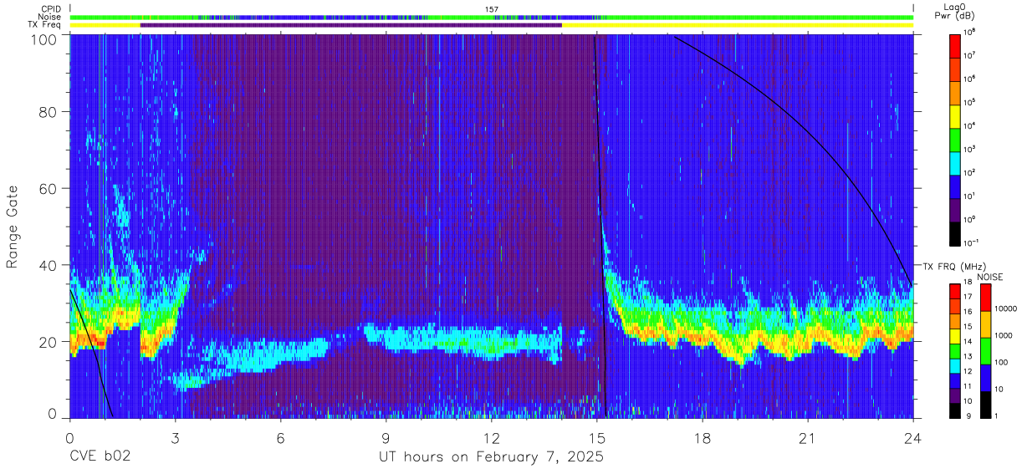Click the Noise label above the plot
Image resolution: width=1027 pixels, height=474 pixels.
[x=50, y=17]
